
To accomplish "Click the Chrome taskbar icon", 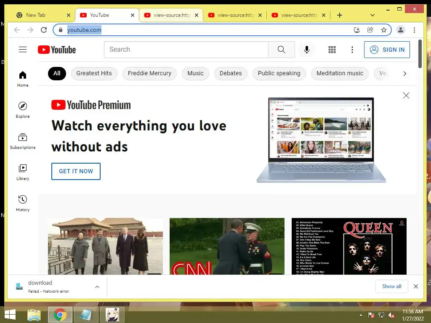I will coord(60,315).
